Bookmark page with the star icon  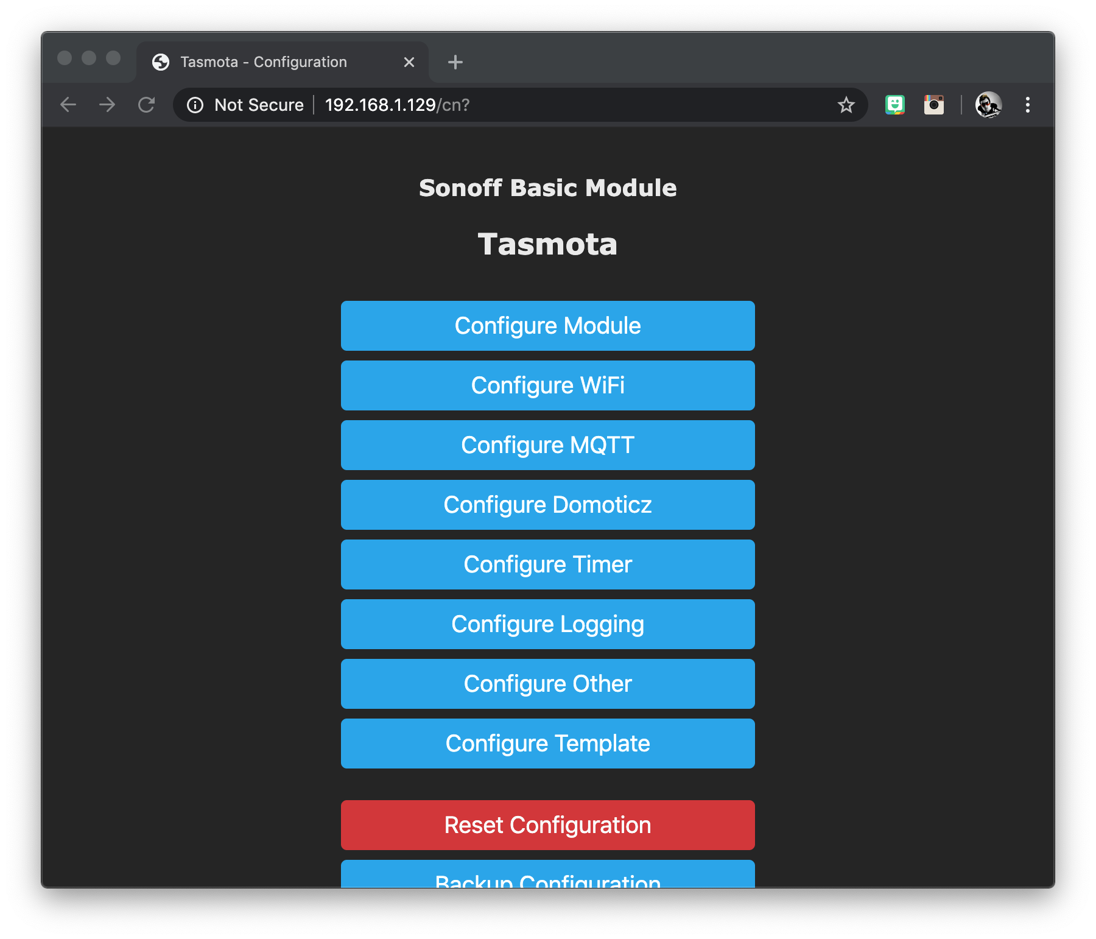click(x=846, y=105)
